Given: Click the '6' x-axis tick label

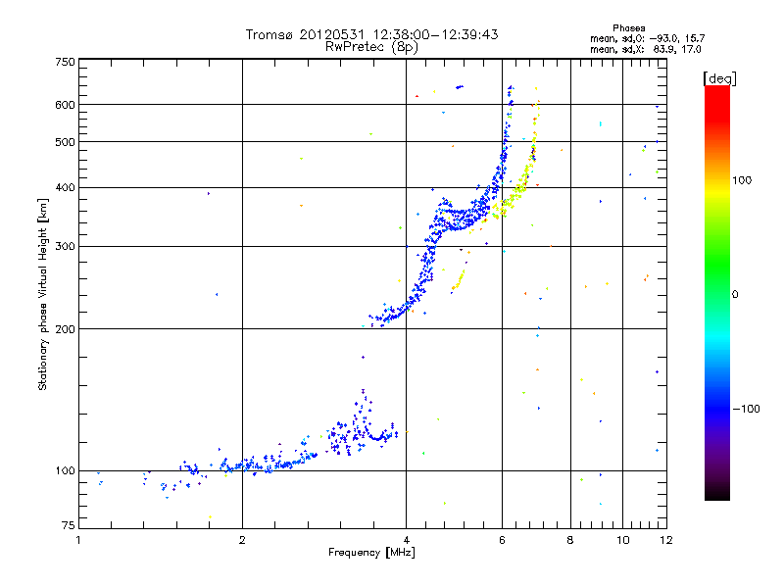Looking at the screenshot, I should point(502,540).
